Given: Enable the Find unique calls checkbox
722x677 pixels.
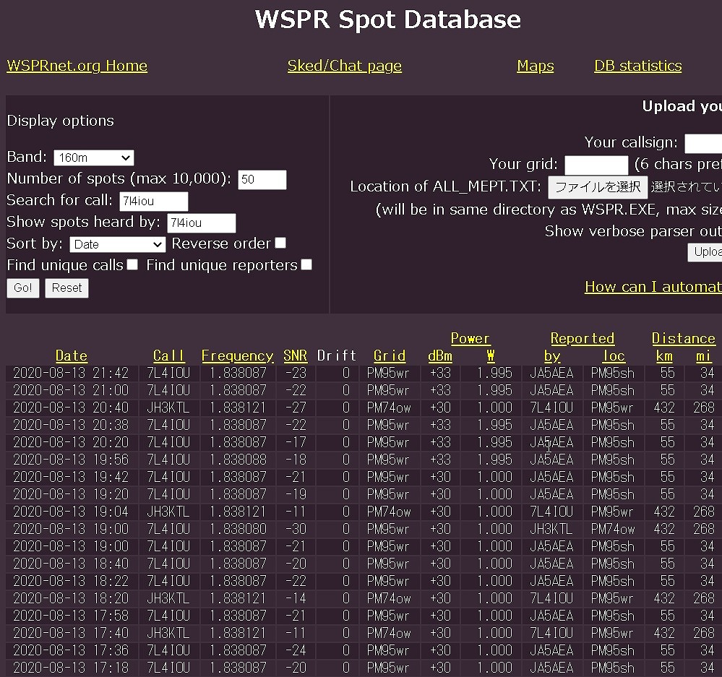Looking at the screenshot, I should tap(132, 264).
